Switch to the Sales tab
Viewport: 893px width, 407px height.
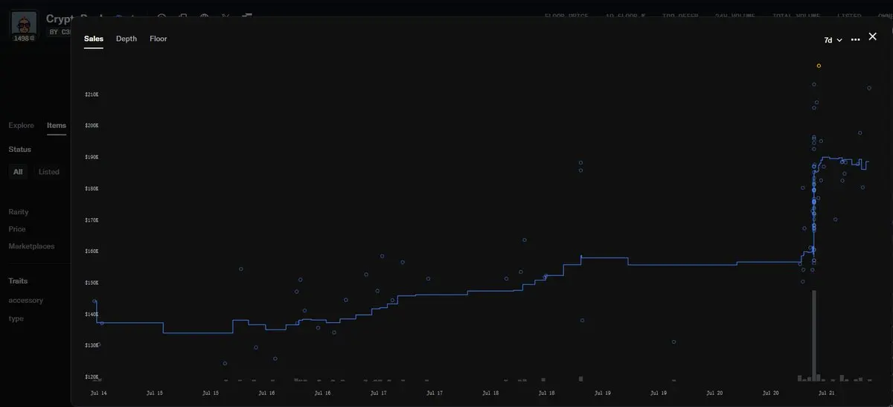pos(94,39)
